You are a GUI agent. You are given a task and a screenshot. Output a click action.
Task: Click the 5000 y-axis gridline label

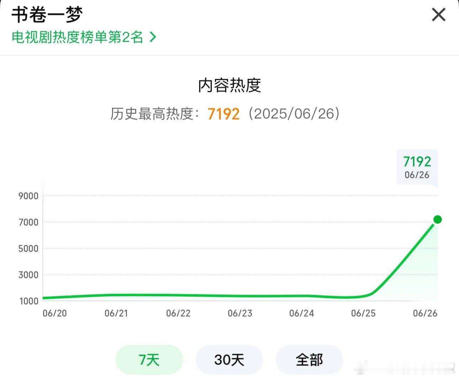(x=28, y=249)
